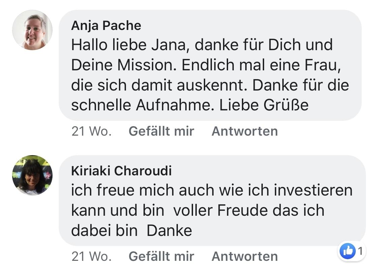Viewport: 379px width, 279px height.
Task: Open the Anja Pache profile name link
Action: click(106, 26)
